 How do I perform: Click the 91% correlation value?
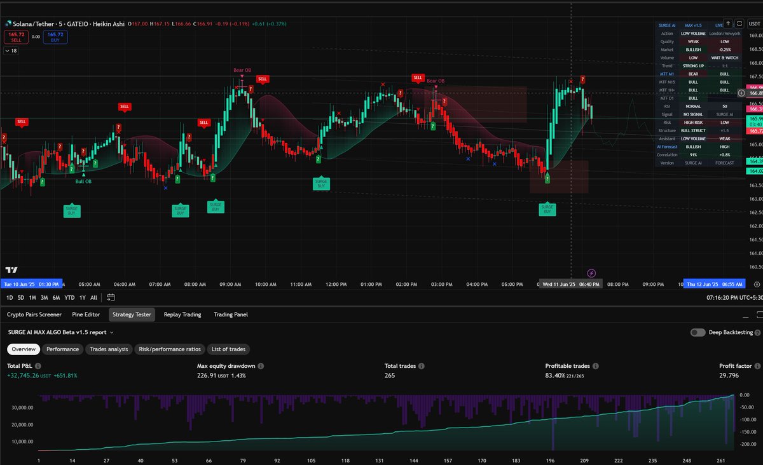click(693, 154)
